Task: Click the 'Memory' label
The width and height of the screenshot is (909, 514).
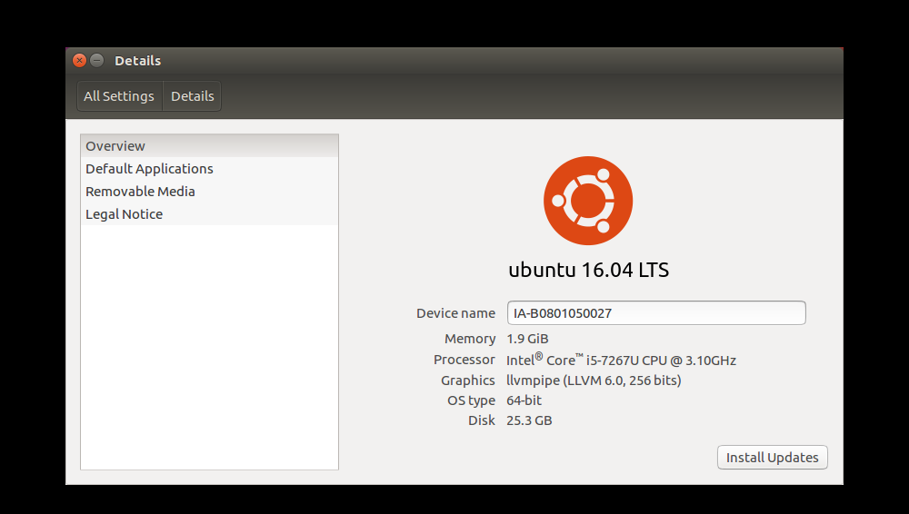Action: (470, 339)
